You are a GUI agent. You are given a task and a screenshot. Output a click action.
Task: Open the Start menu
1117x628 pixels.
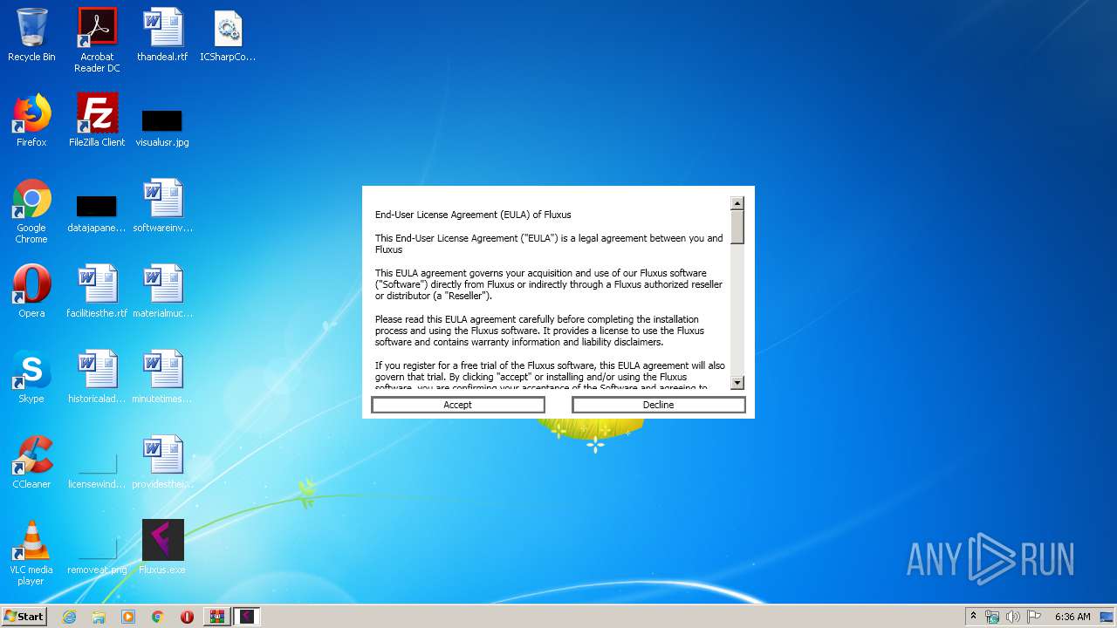(24, 617)
